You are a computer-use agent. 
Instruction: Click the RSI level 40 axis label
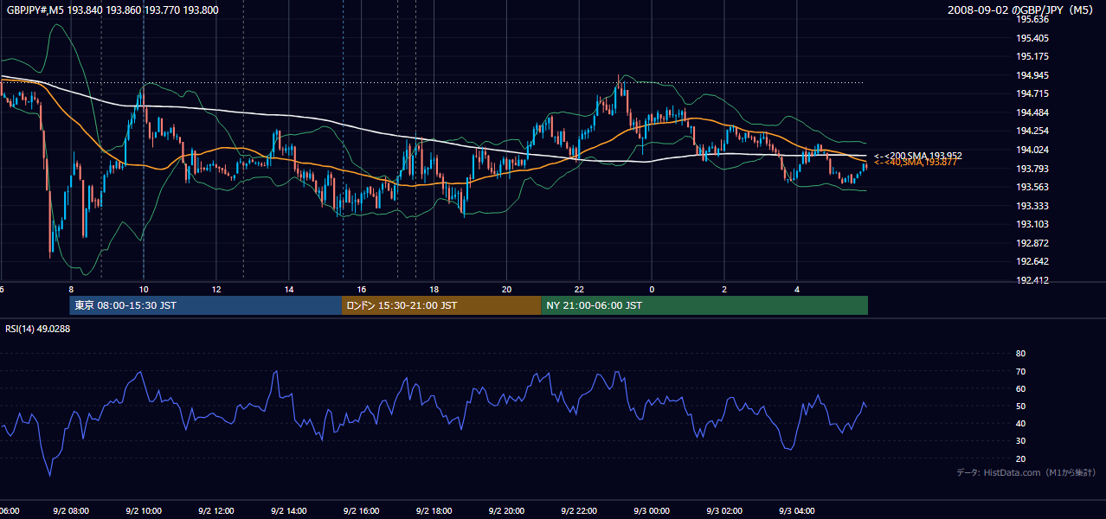click(x=1020, y=423)
